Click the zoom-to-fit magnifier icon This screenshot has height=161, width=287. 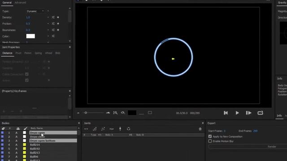point(115,113)
